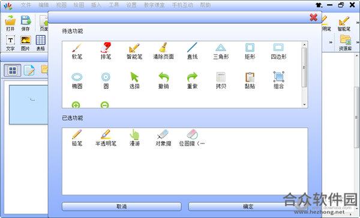Viewport: 360px width, 218px height.
Task: Select the slide page thumbnail
Action: click(28, 104)
